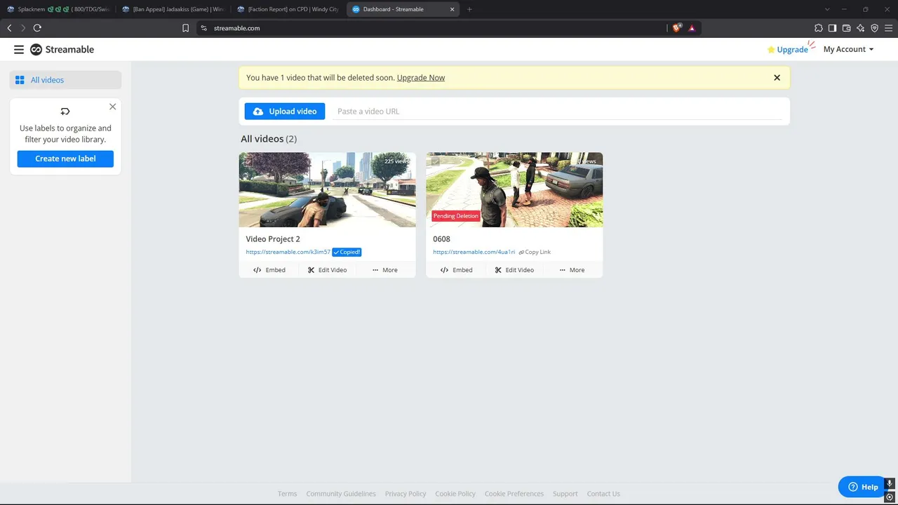Close the labels tip card
Screen dimensions: 898x505
[112, 107]
